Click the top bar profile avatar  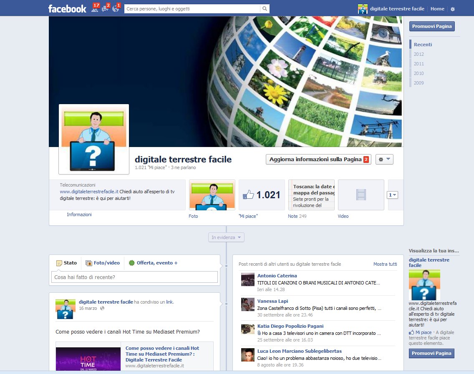tap(363, 9)
